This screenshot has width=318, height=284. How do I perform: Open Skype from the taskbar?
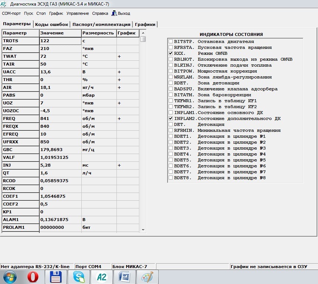coord(79,277)
